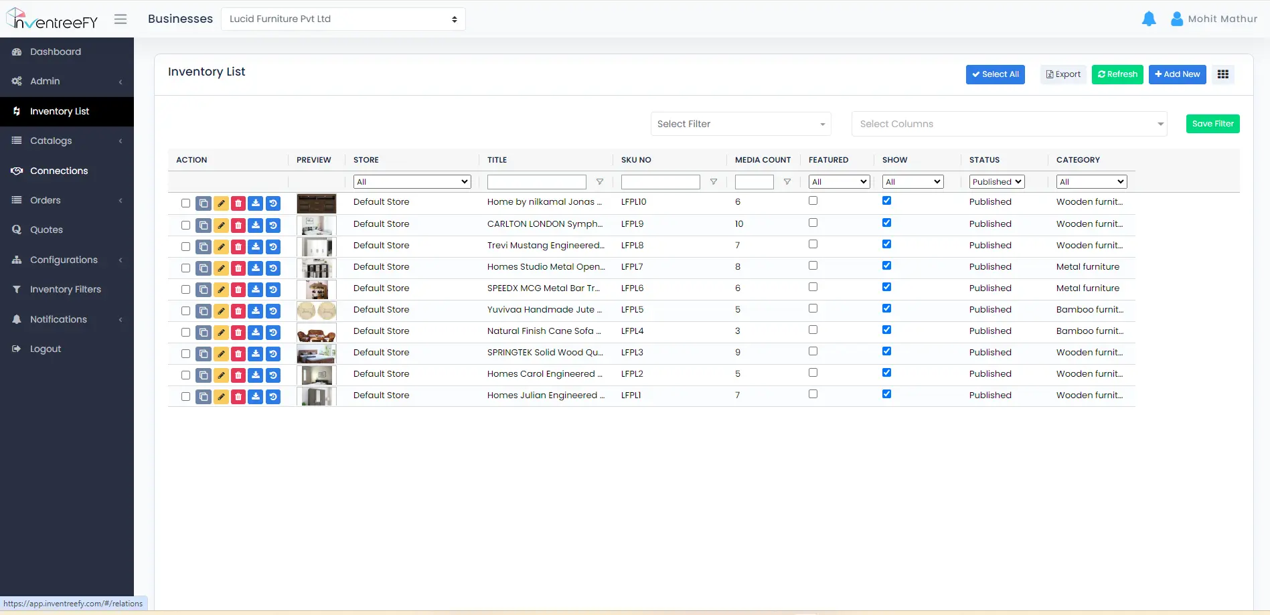The image size is (1270, 615).
Task: Open Connections in the sidebar menu
Action: [59, 171]
